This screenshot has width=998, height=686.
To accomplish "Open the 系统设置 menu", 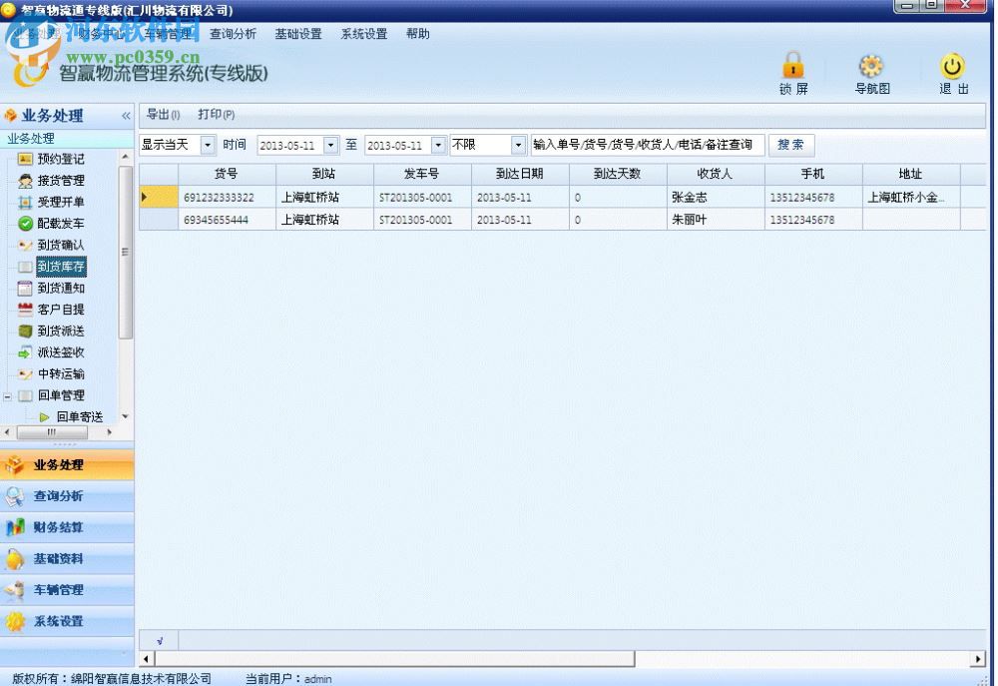I will point(363,33).
